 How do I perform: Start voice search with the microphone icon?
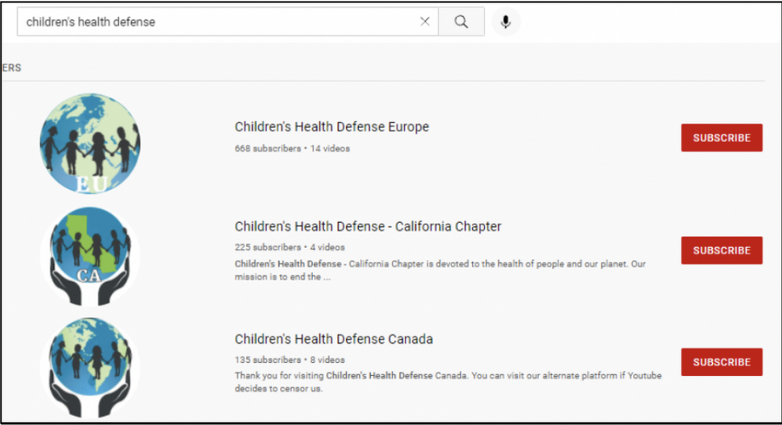[x=506, y=22]
